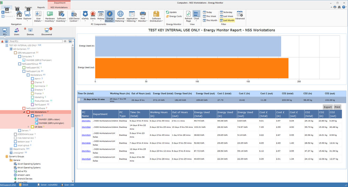The width and height of the screenshot is (348, 187).
Task: Filter report by Today
Action: 207,12
